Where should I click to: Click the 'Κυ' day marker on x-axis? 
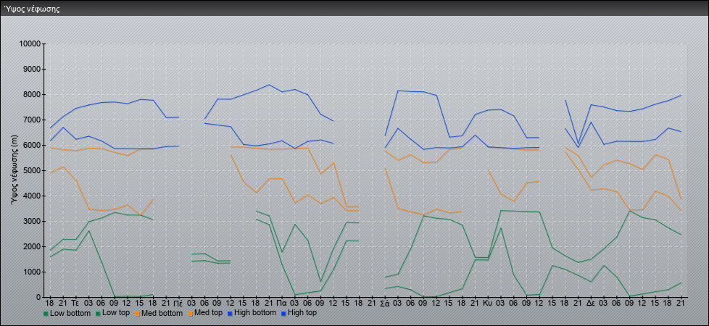pos(488,302)
